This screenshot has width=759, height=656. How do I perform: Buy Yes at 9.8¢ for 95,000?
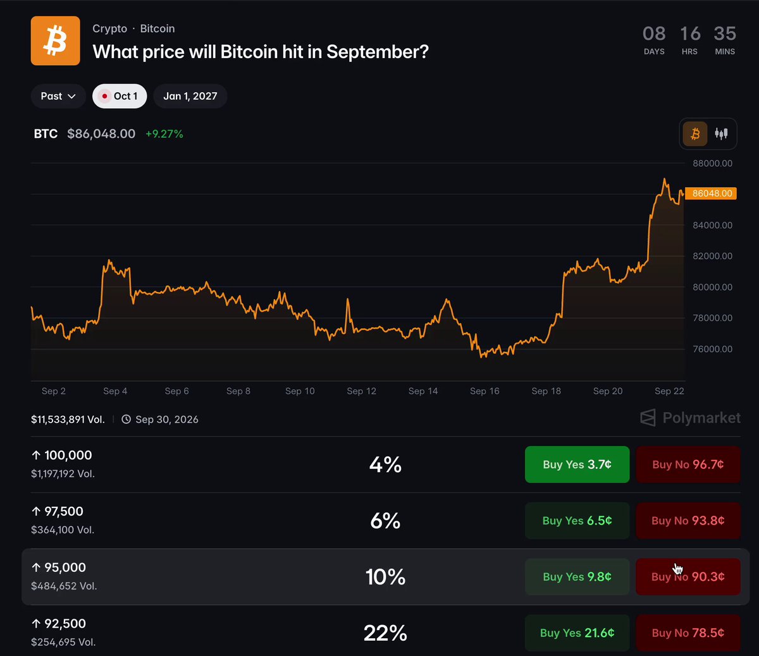[x=577, y=577]
